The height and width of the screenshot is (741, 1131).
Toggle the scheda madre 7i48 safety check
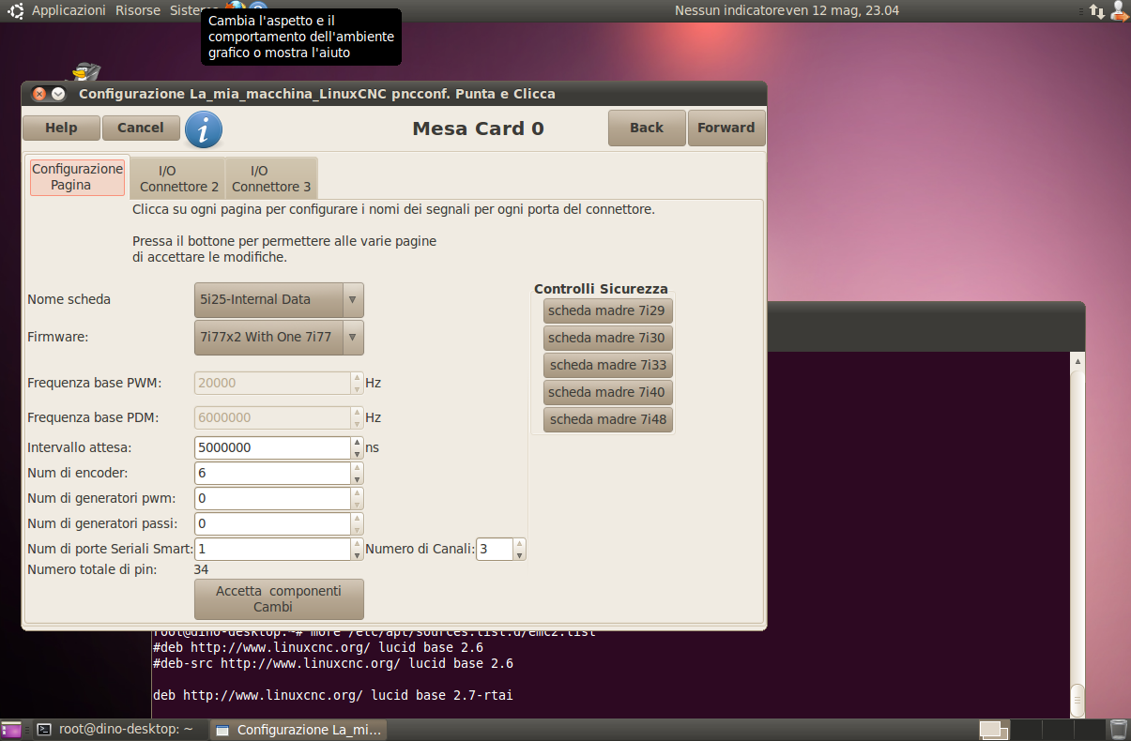tap(608, 419)
